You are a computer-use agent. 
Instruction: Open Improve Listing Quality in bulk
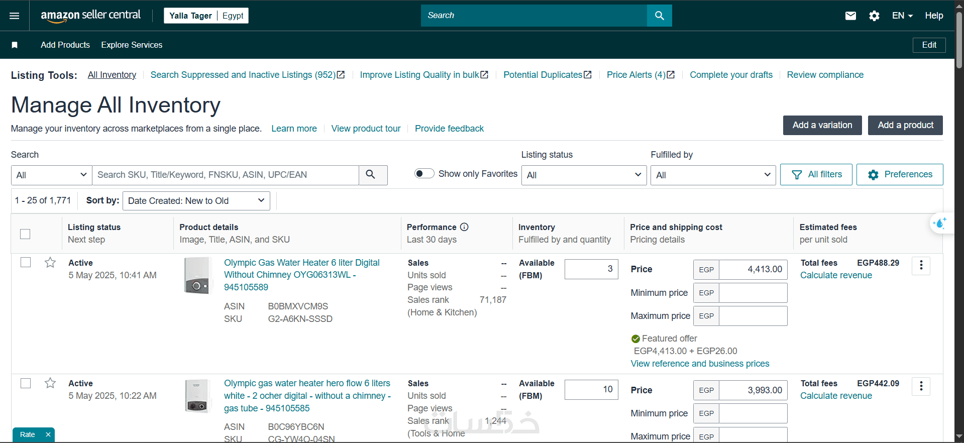(x=424, y=75)
